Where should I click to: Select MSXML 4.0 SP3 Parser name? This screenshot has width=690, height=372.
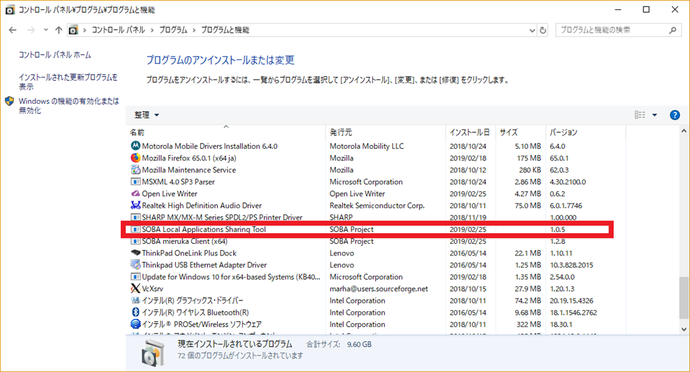pos(178,181)
